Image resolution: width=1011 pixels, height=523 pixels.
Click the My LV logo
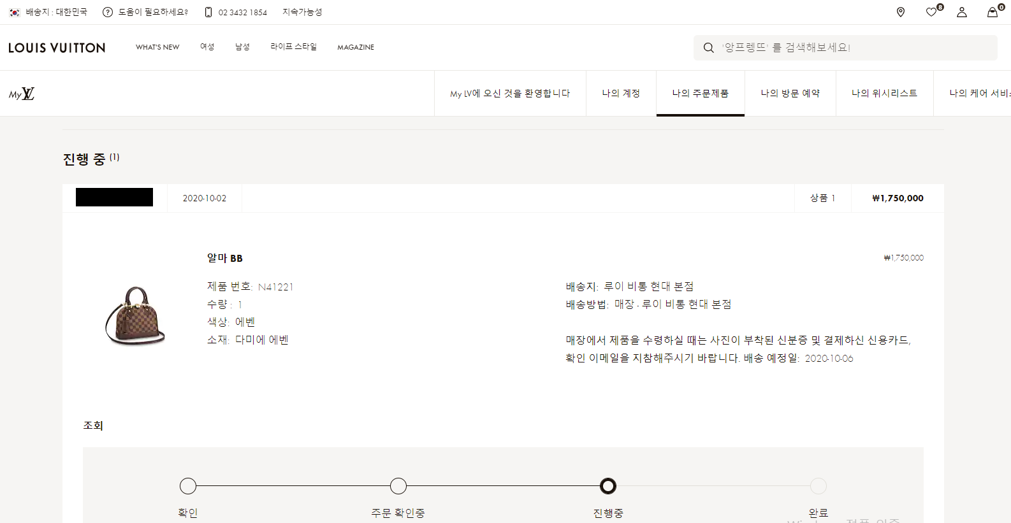(22, 94)
